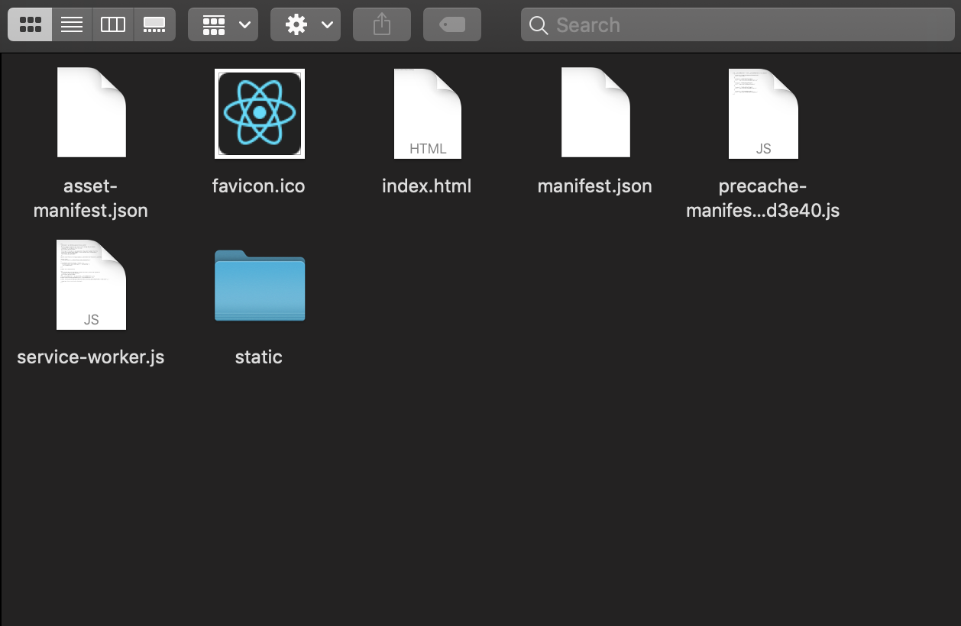Select the favicon.ico React logo thumbnail

[x=259, y=113]
